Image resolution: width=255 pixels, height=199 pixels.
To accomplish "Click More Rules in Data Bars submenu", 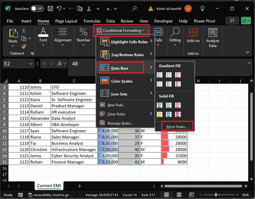I will 177,126.
